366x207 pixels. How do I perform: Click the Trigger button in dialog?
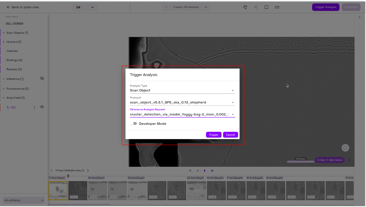coord(214,135)
